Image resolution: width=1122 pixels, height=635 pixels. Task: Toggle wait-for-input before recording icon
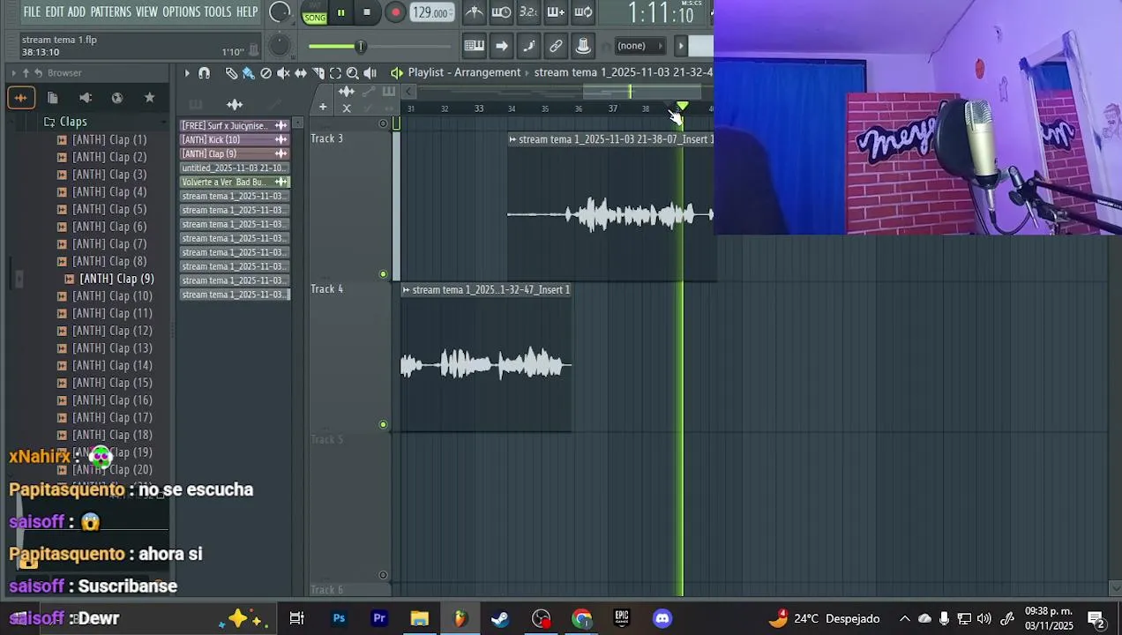(x=501, y=12)
